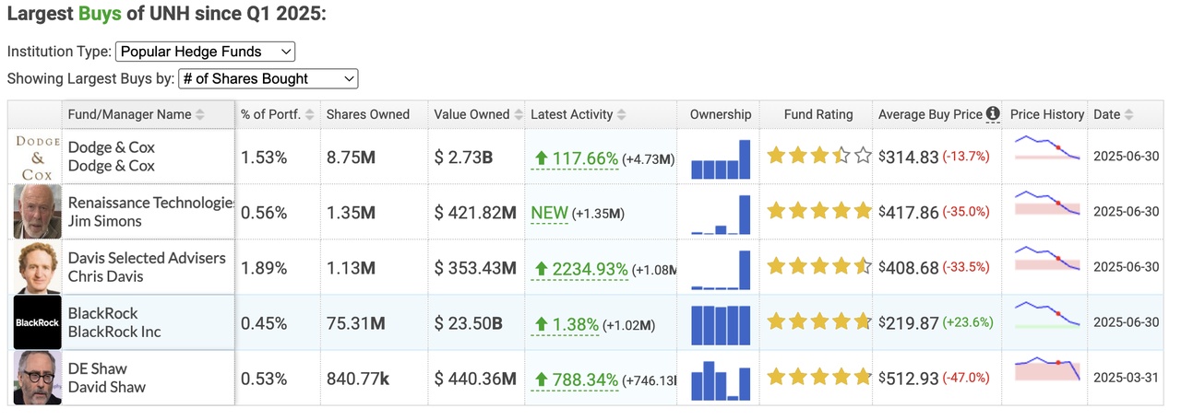Click the 788.34% activity link
This screenshot has height=420, width=1181.
[577, 379]
